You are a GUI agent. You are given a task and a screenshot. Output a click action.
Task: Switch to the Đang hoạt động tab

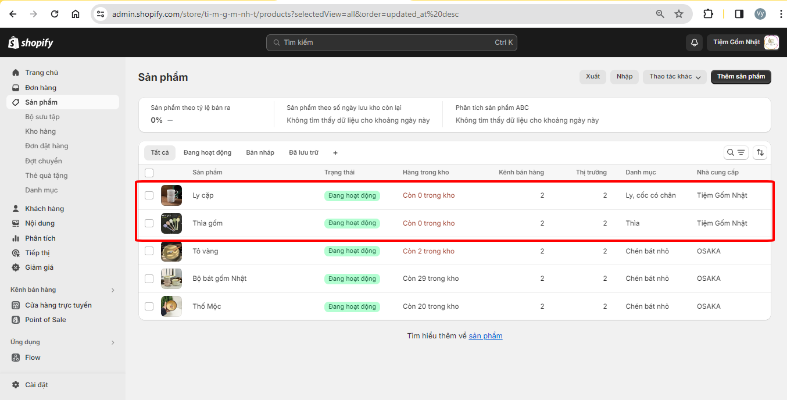(x=208, y=153)
